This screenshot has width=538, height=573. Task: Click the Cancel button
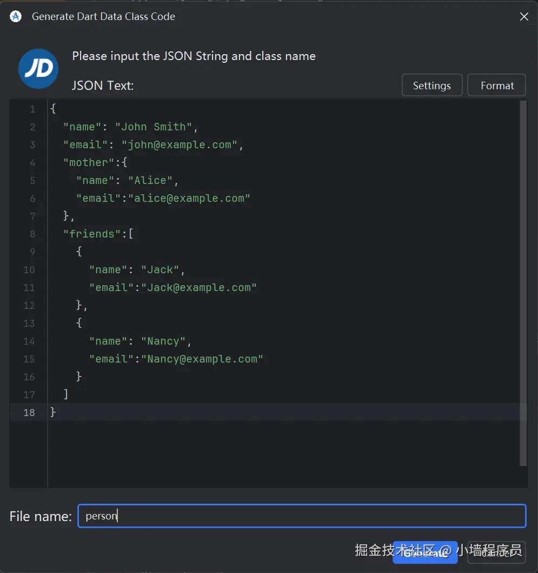[496, 552]
